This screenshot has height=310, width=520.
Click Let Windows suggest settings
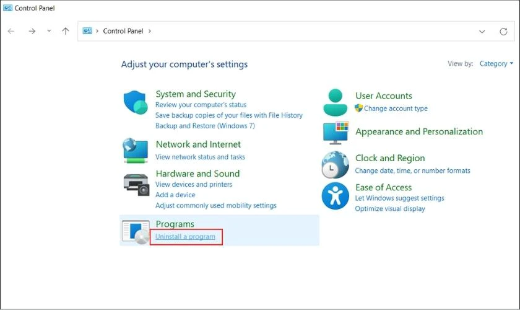(x=399, y=198)
